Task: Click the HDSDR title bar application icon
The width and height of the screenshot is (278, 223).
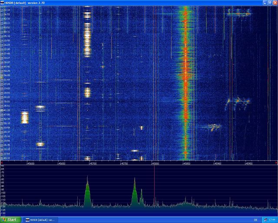Action: point(2,3)
